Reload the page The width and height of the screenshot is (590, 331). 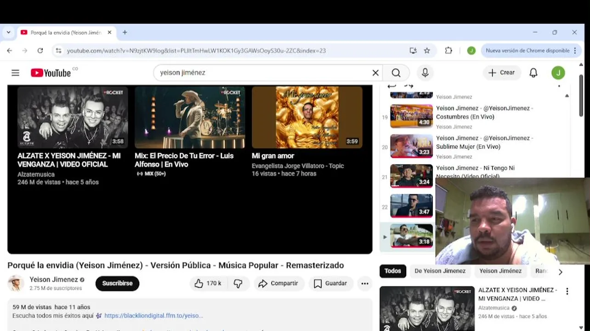[40, 51]
